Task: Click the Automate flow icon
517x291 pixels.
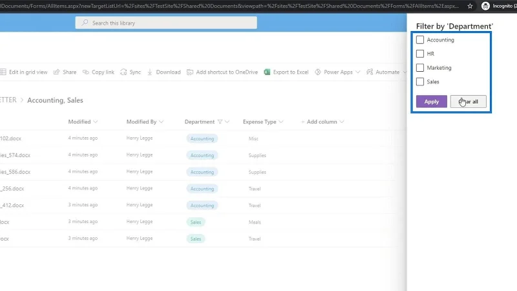Action: point(370,72)
